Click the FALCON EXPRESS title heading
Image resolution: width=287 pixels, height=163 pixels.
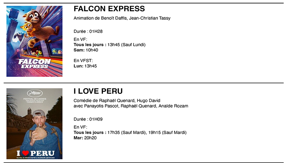(x=109, y=9)
